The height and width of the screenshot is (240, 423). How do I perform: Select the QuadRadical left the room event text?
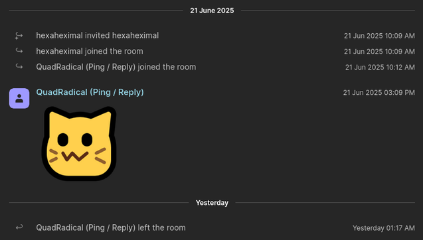coord(111,228)
